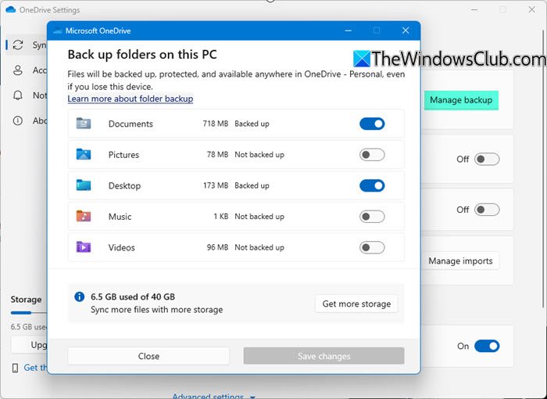This screenshot has height=399, width=547.
Task: Click the Save changes button
Action: point(324,356)
